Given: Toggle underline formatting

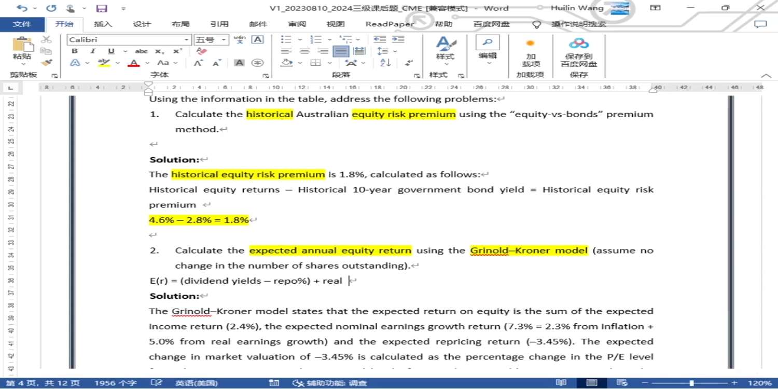Looking at the screenshot, I should point(111,51).
